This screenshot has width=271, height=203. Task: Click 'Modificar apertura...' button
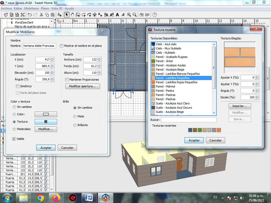pos(83,86)
